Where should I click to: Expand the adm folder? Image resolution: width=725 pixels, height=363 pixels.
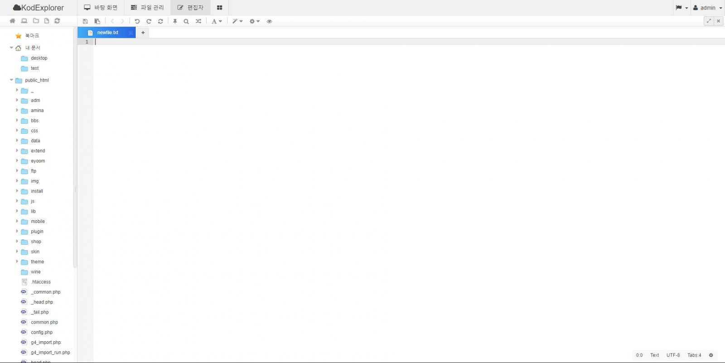pos(17,100)
